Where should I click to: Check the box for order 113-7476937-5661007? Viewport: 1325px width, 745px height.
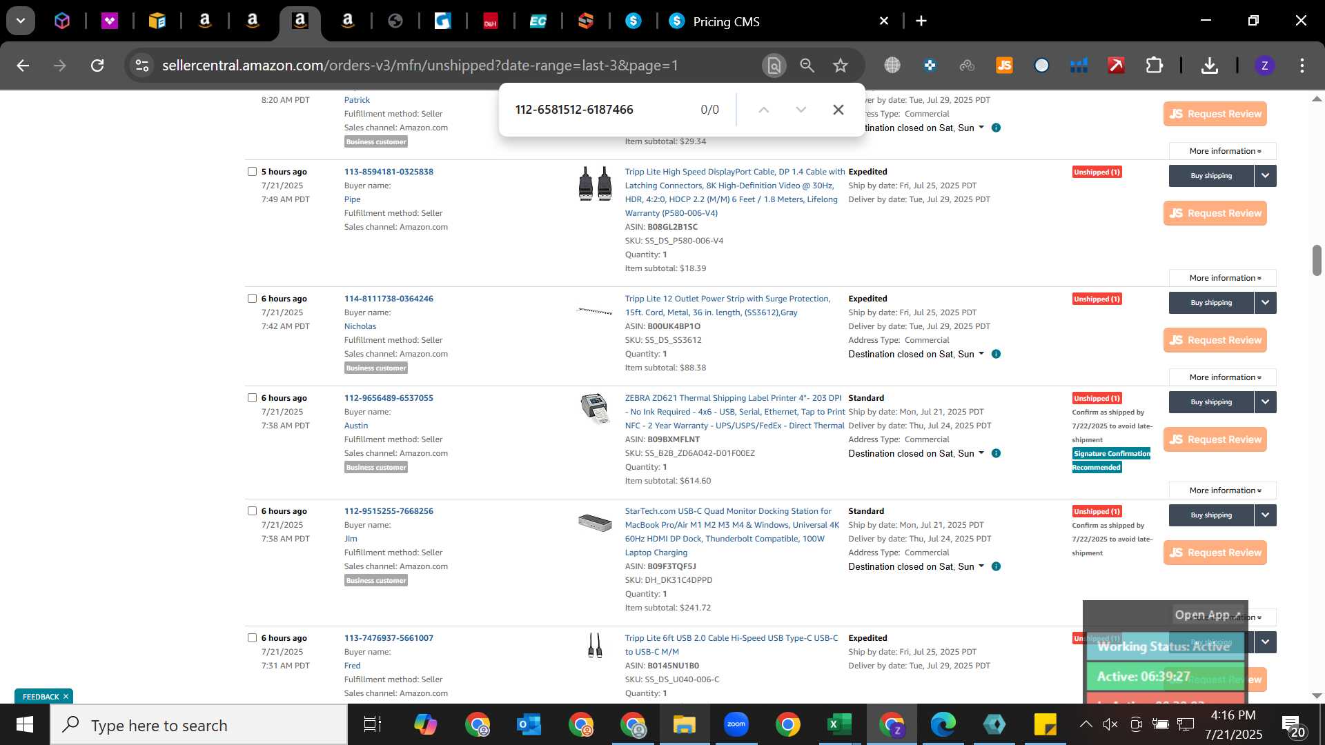click(252, 638)
